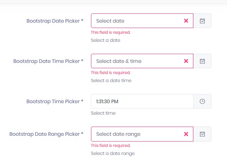227x163 pixels.
Task: Click red X in Select date range field
Action: point(186,134)
